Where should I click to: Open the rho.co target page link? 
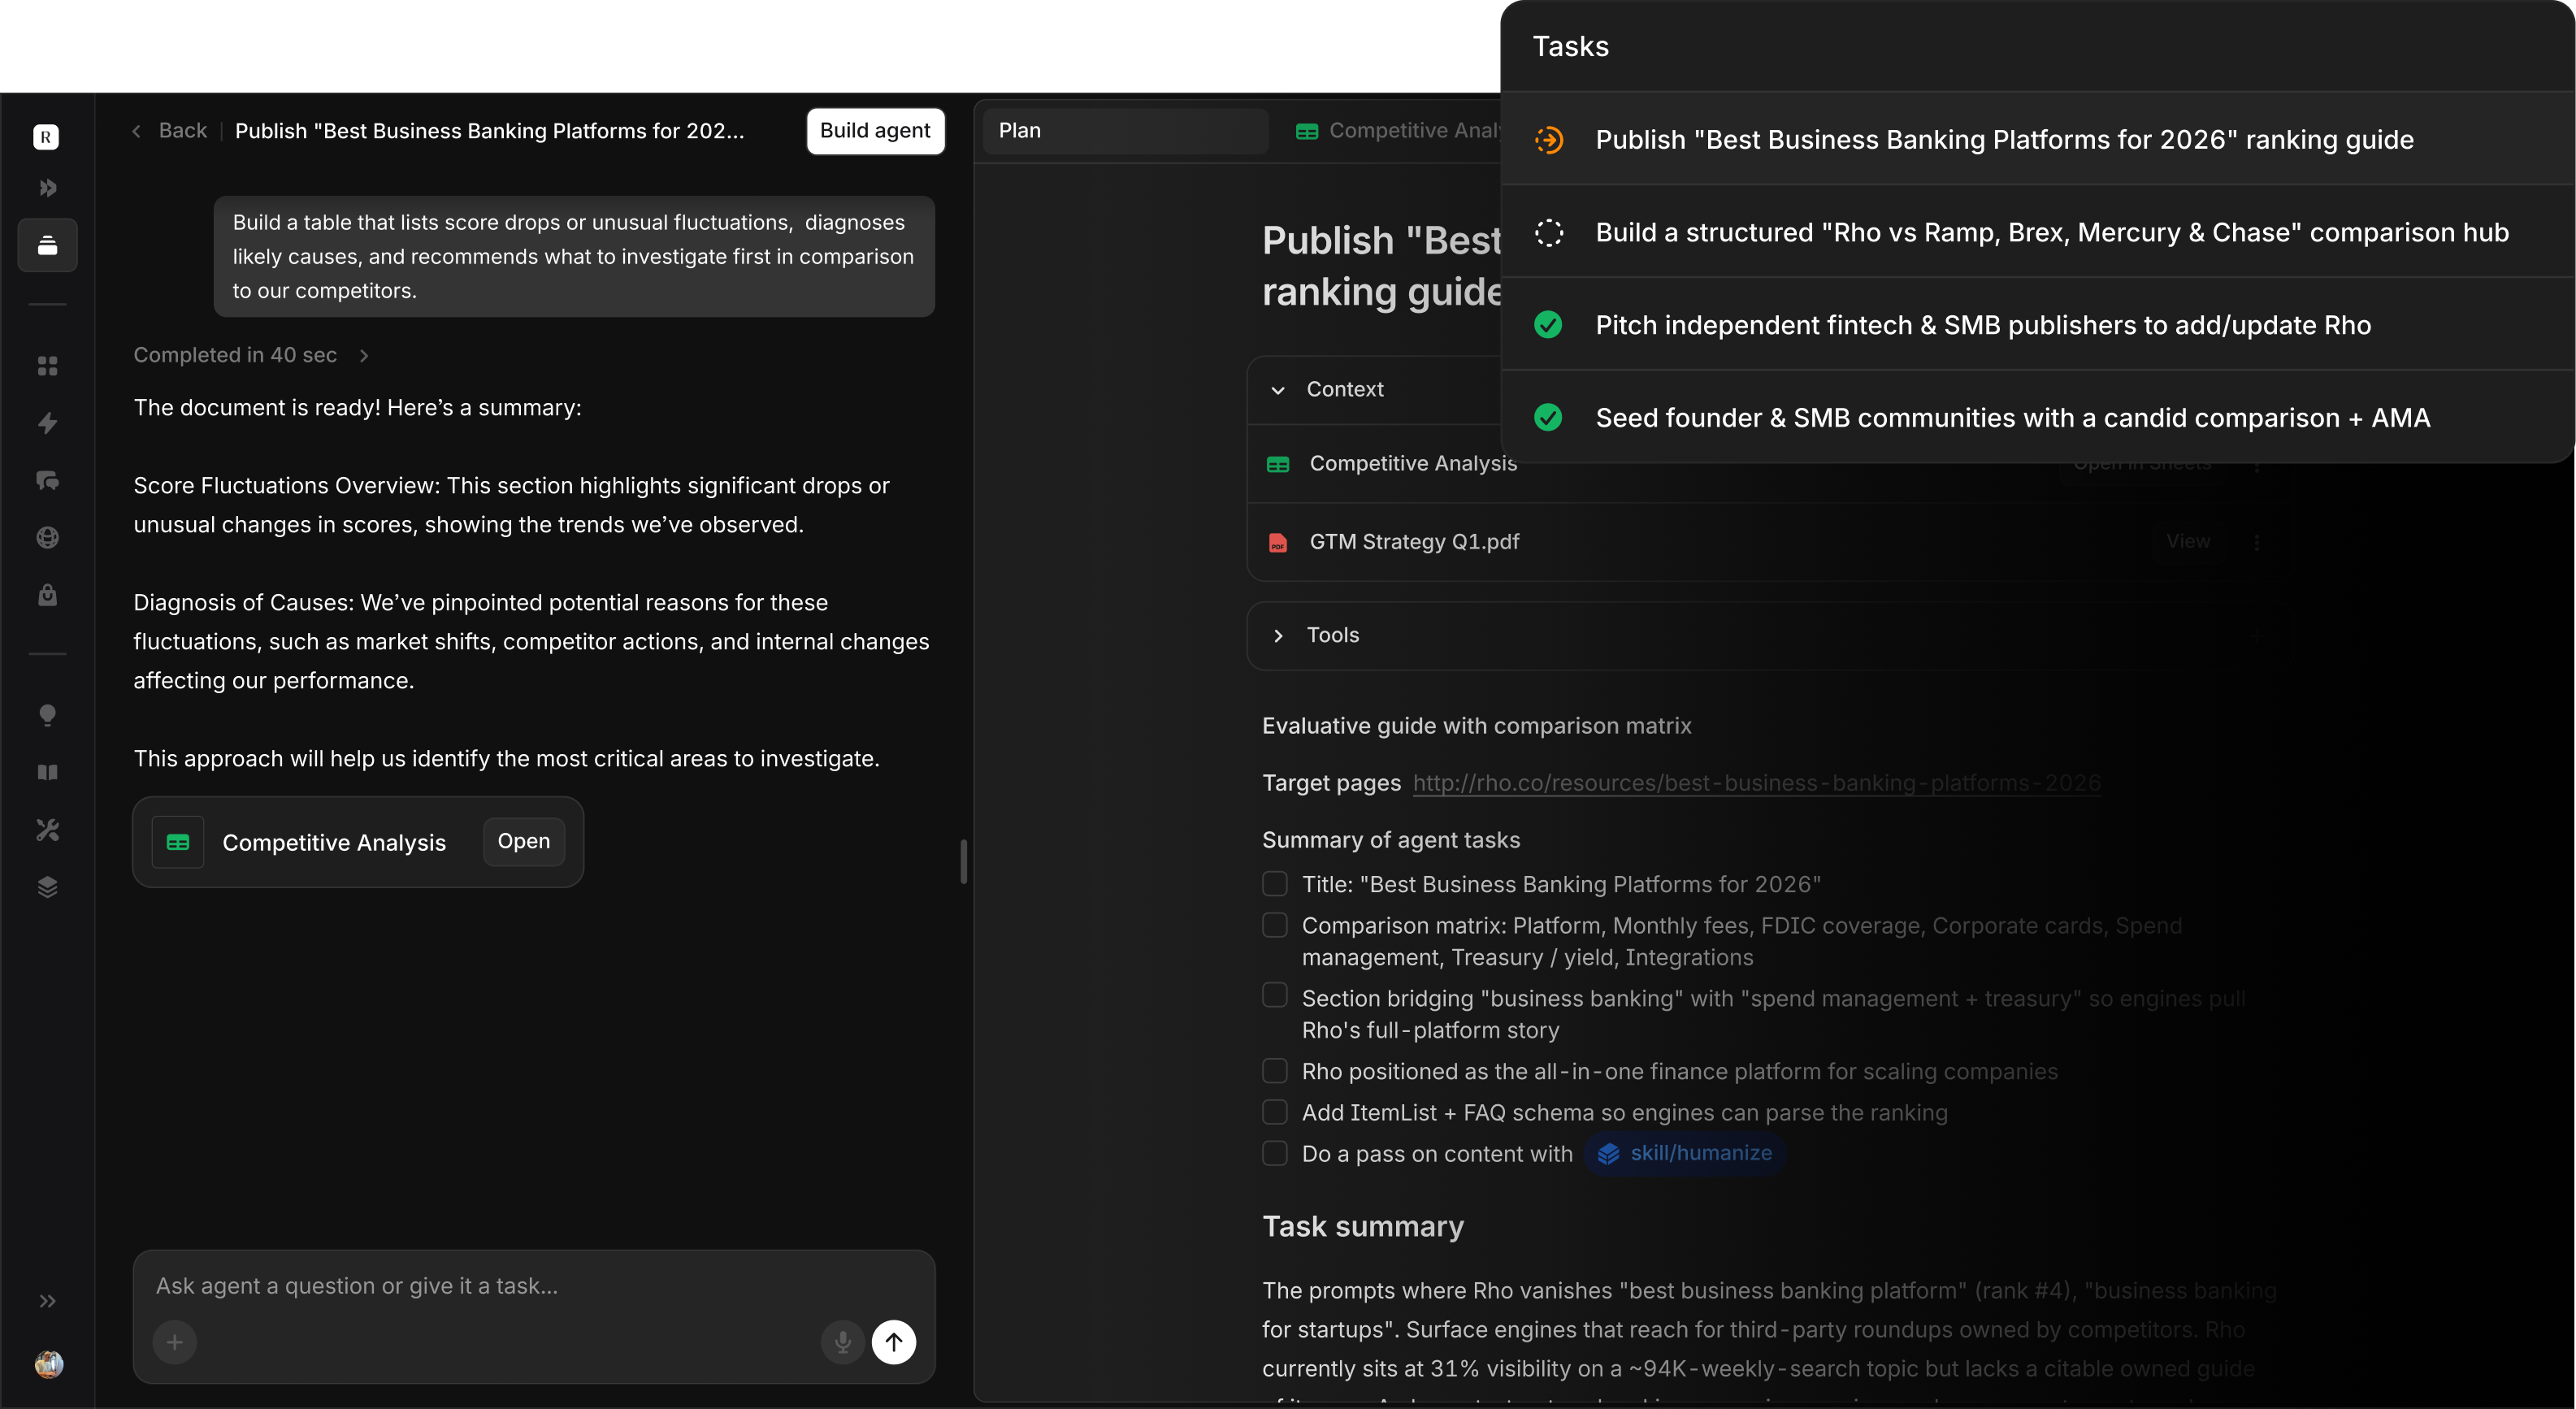(x=1757, y=783)
